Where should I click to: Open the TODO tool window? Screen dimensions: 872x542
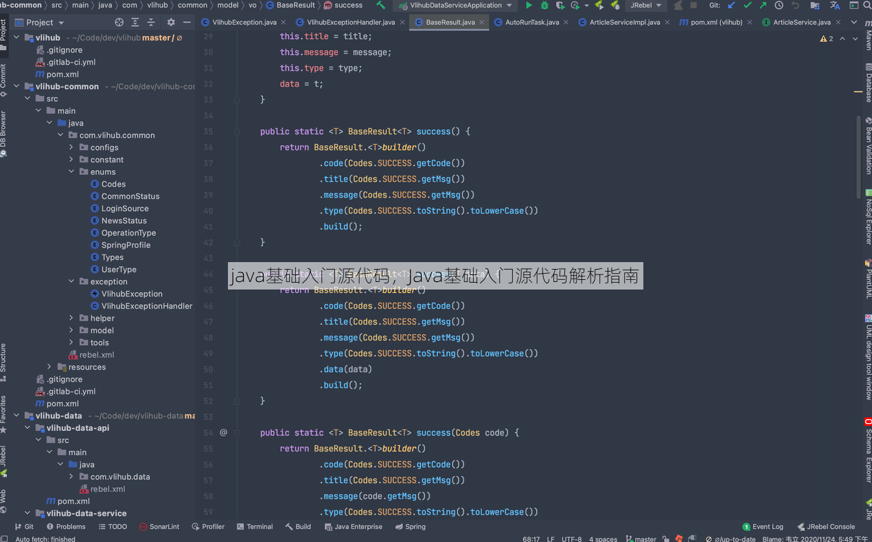(113, 527)
